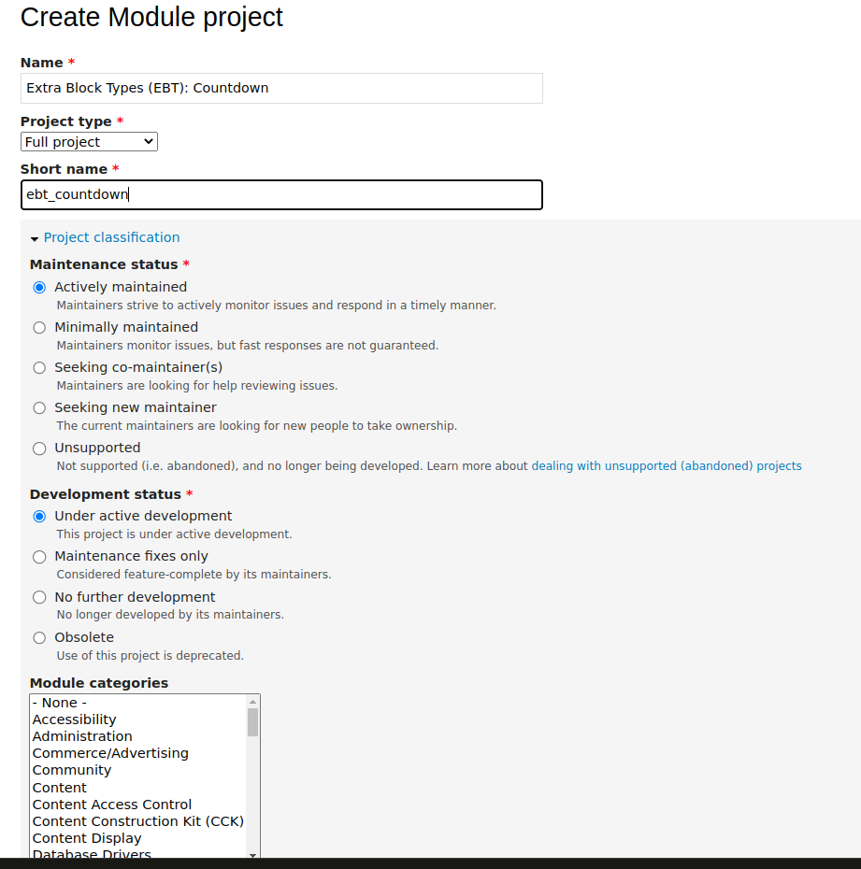Choose "Seeking co-maintainer(s)" for maintenance status
The height and width of the screenshot is (869, 861).
click(x=38, y=367)
